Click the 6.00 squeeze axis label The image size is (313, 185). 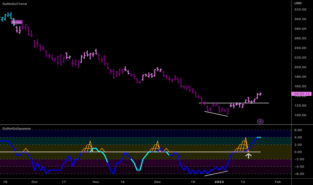(298, 130)
